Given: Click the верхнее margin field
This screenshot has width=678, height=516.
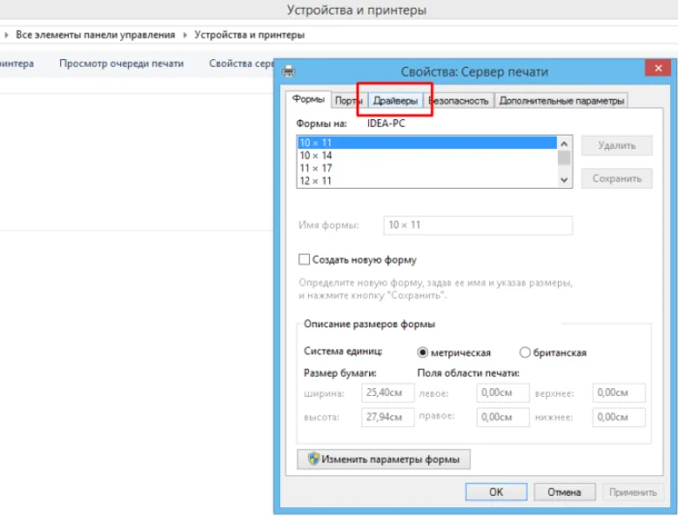Looking at the screenshot, I should (619, 393).
